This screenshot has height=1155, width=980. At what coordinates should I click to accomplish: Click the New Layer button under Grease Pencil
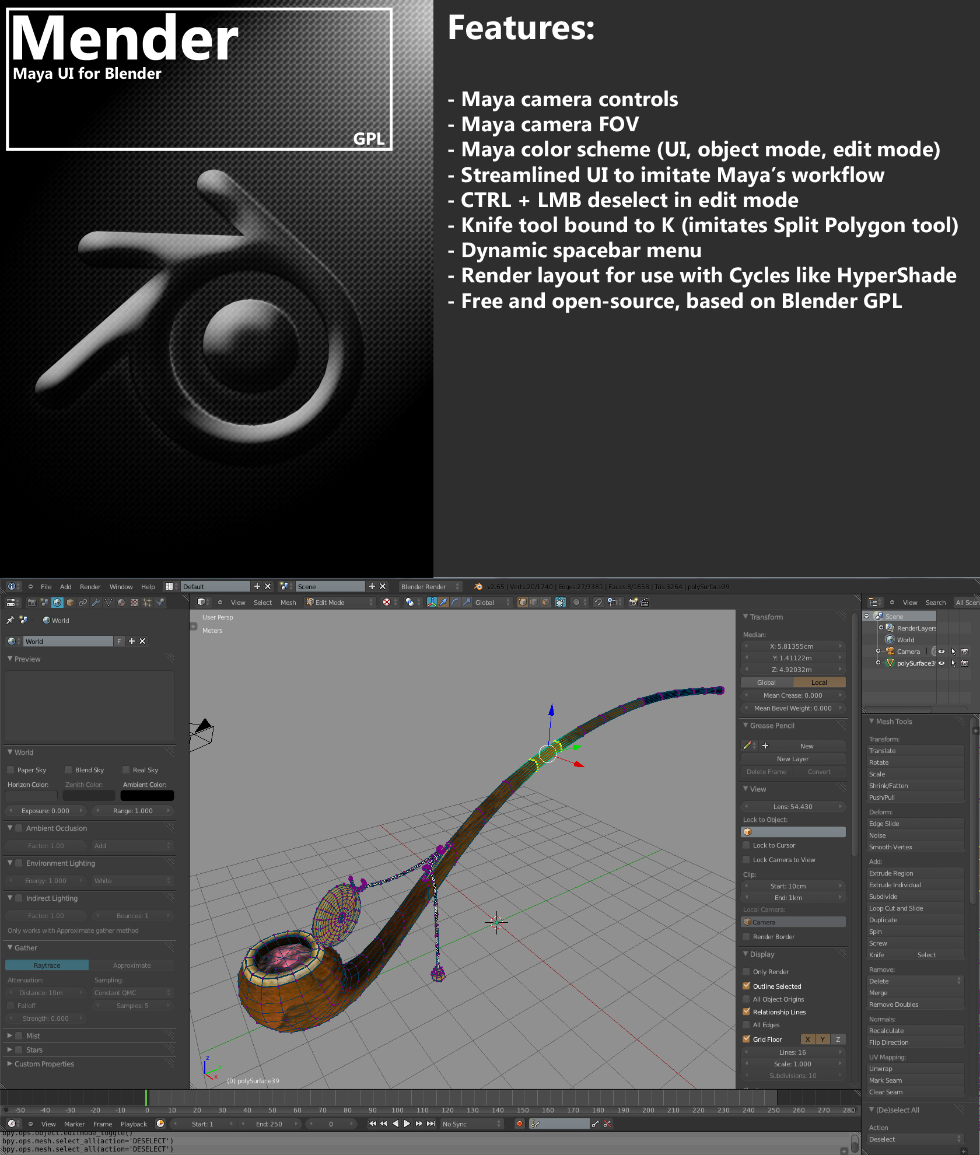(792, 758)
